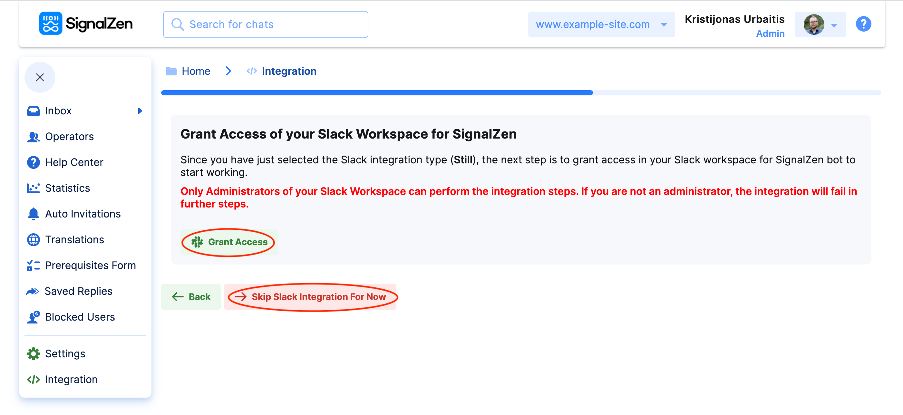
Task: Select Saved Replies from the sidebar
Action: [x=78, y=291]
